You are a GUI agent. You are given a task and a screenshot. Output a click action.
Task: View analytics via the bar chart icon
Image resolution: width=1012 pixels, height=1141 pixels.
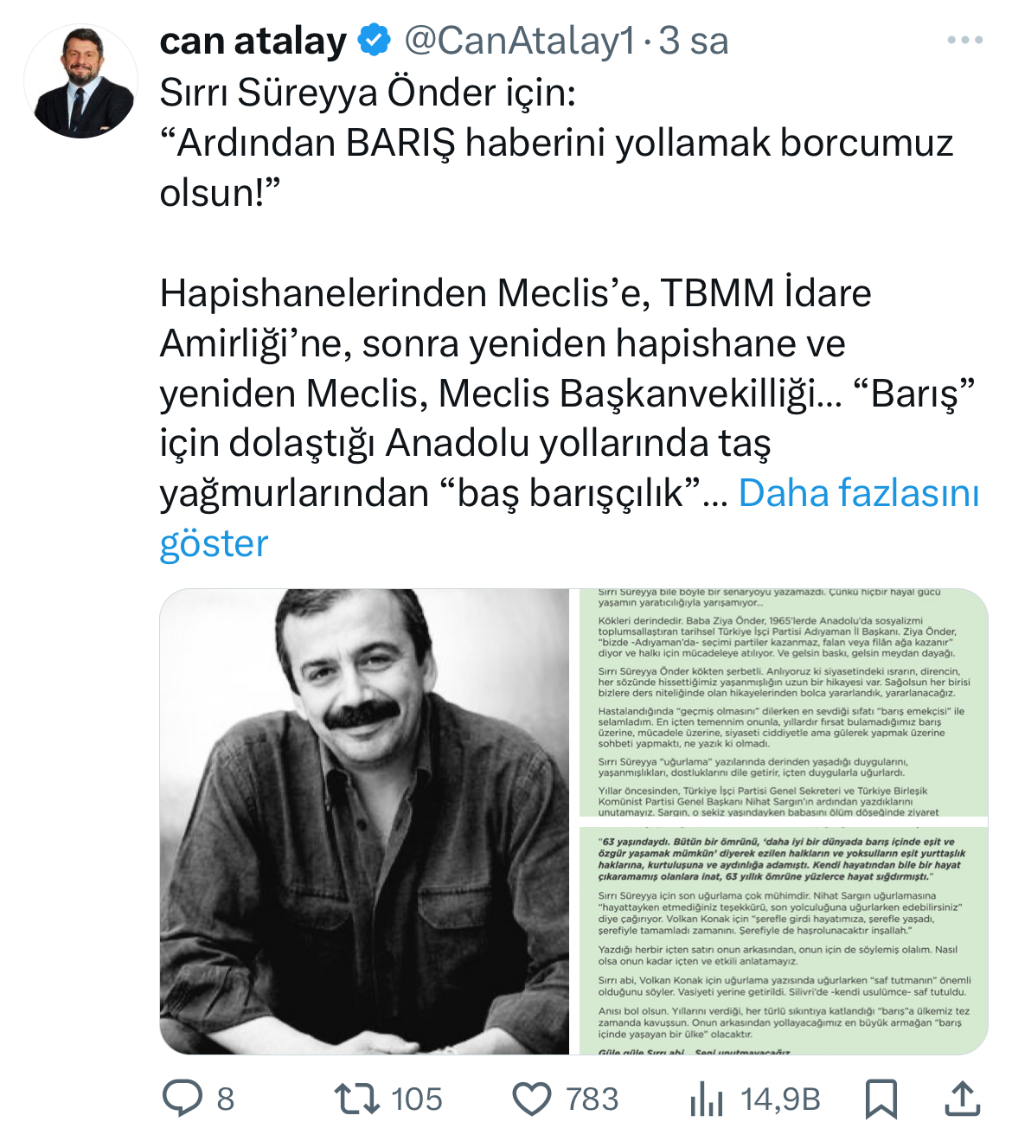[707, 1099]
